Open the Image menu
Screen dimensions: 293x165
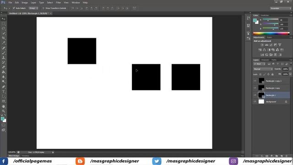pyautogui.click(x=24, y=3)
